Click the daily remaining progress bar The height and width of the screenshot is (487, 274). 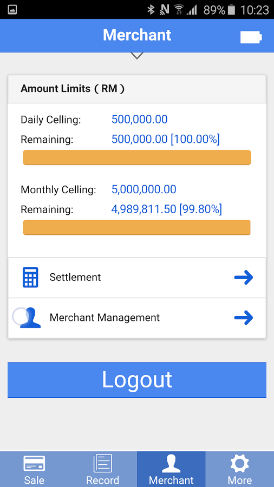pyautogui.click(x=137, y=157)
